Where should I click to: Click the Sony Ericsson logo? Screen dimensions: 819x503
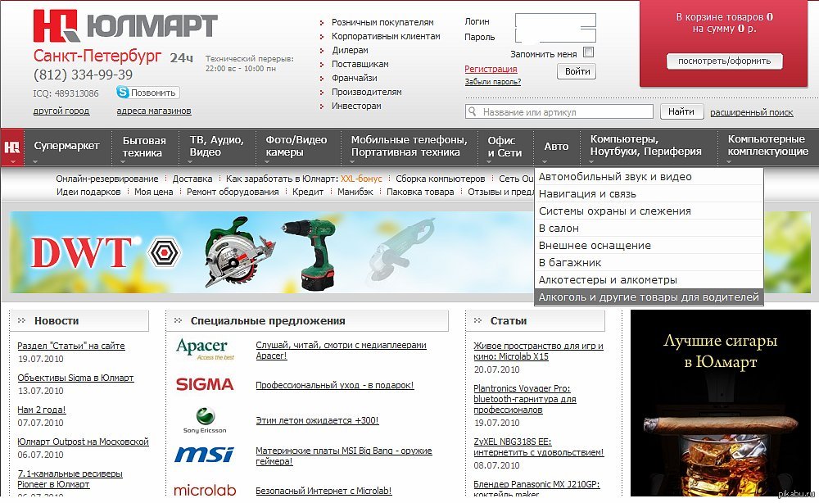[204, 419]
